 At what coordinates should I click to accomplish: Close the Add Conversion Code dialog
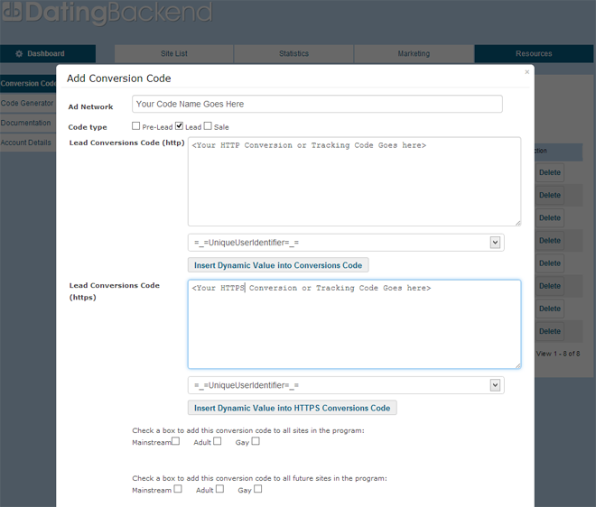tap(526, 72)
